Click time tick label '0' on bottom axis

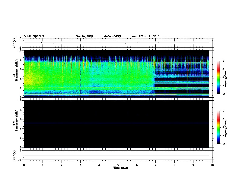point(24,165)
